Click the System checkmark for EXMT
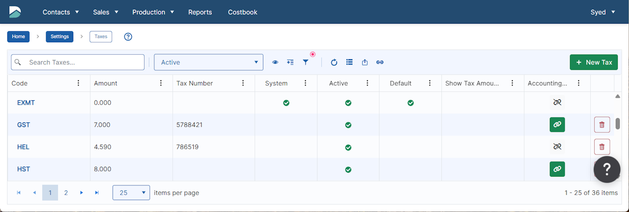This screenshot has width=629, height=212. (286, 103)
